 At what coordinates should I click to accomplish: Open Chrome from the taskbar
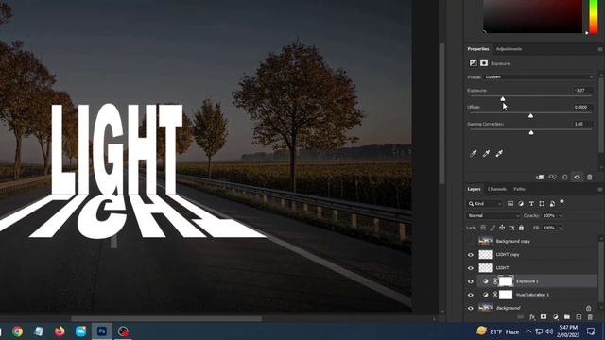tap(17, 331)
